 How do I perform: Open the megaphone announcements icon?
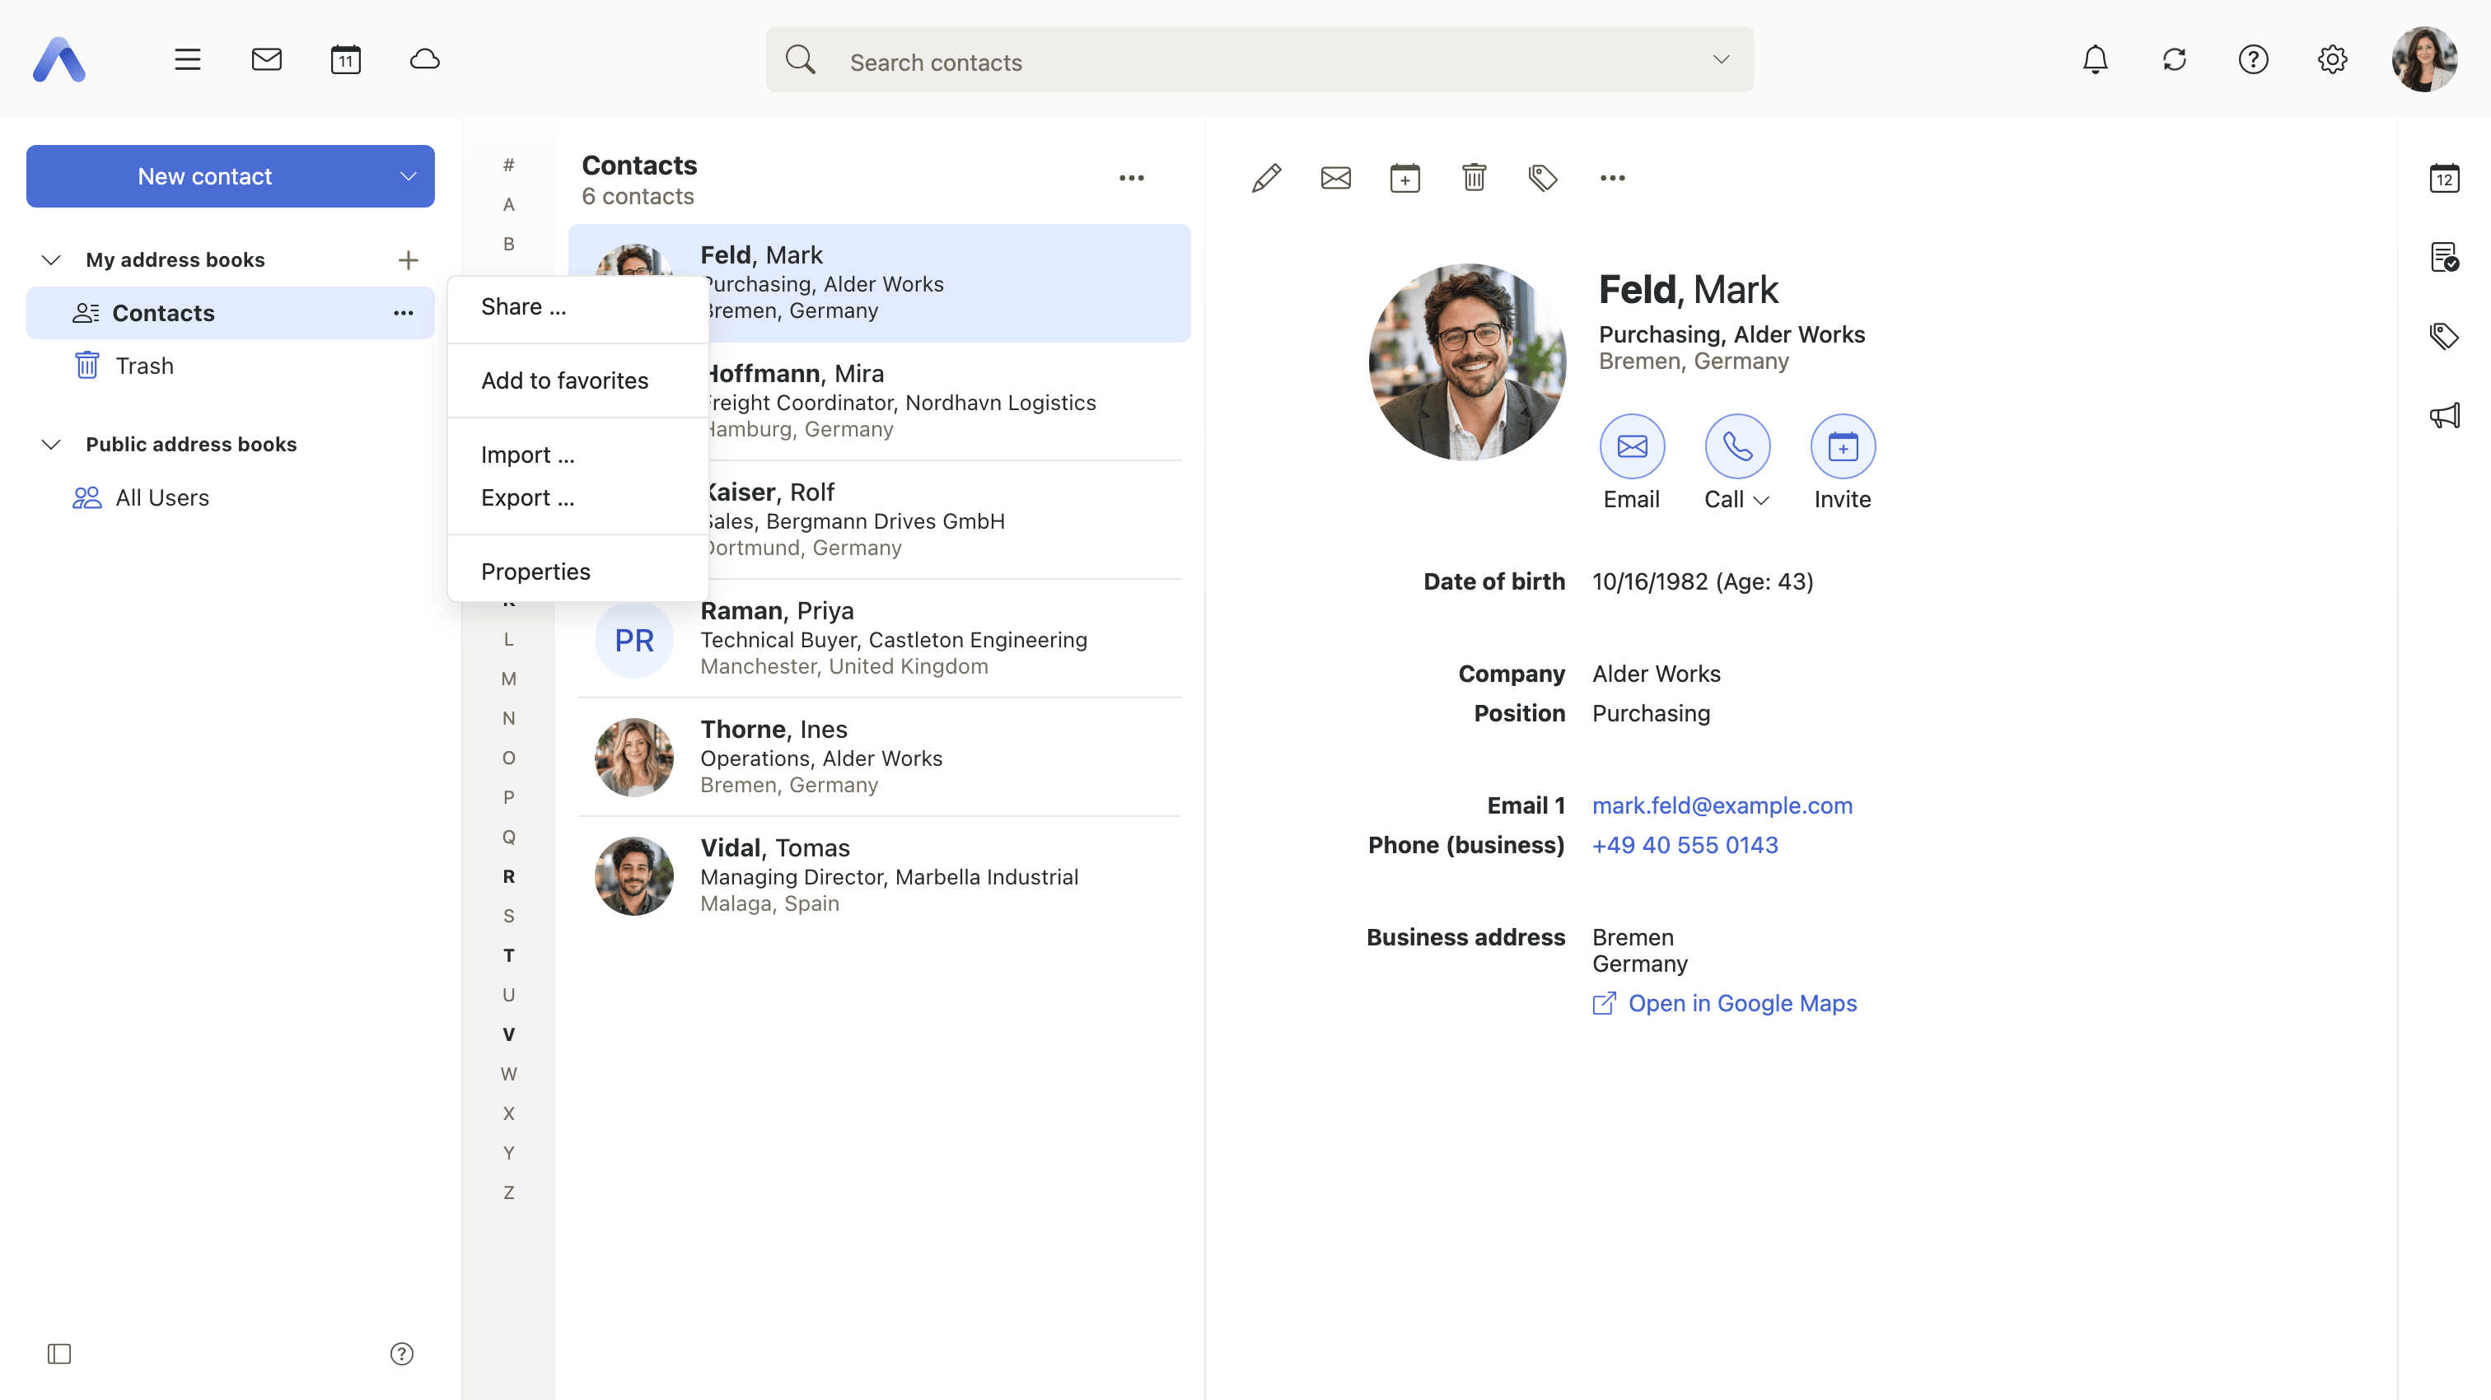click(2443, 416)
